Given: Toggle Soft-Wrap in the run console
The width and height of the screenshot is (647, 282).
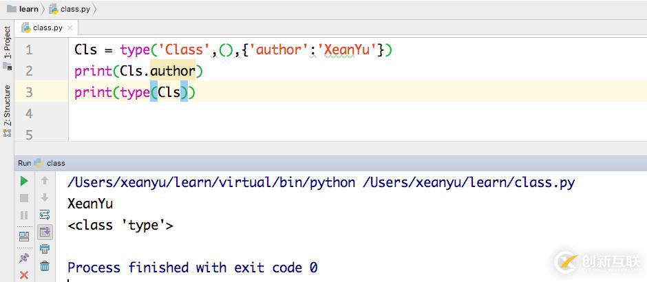Looking at the screenshot, I should click(45, 215).
